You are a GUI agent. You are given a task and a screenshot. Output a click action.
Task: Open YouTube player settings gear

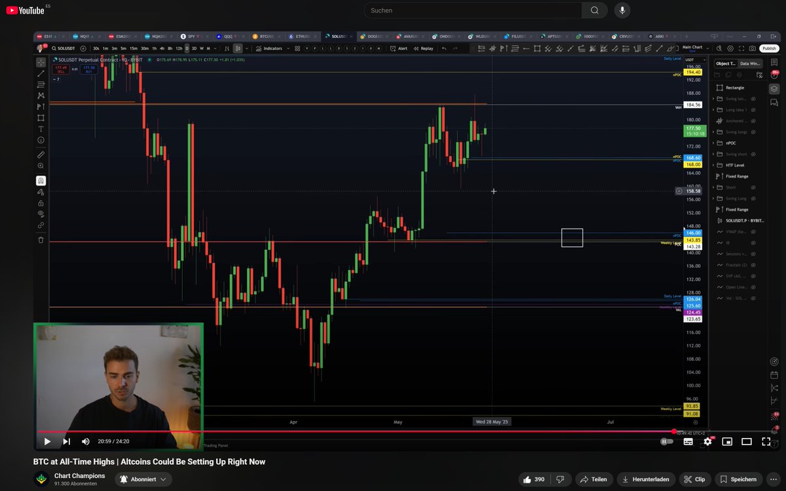click(x=707, y=441)
